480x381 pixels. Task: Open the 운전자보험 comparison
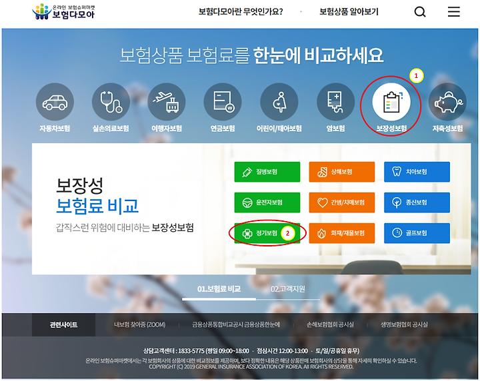pos(267,202)
